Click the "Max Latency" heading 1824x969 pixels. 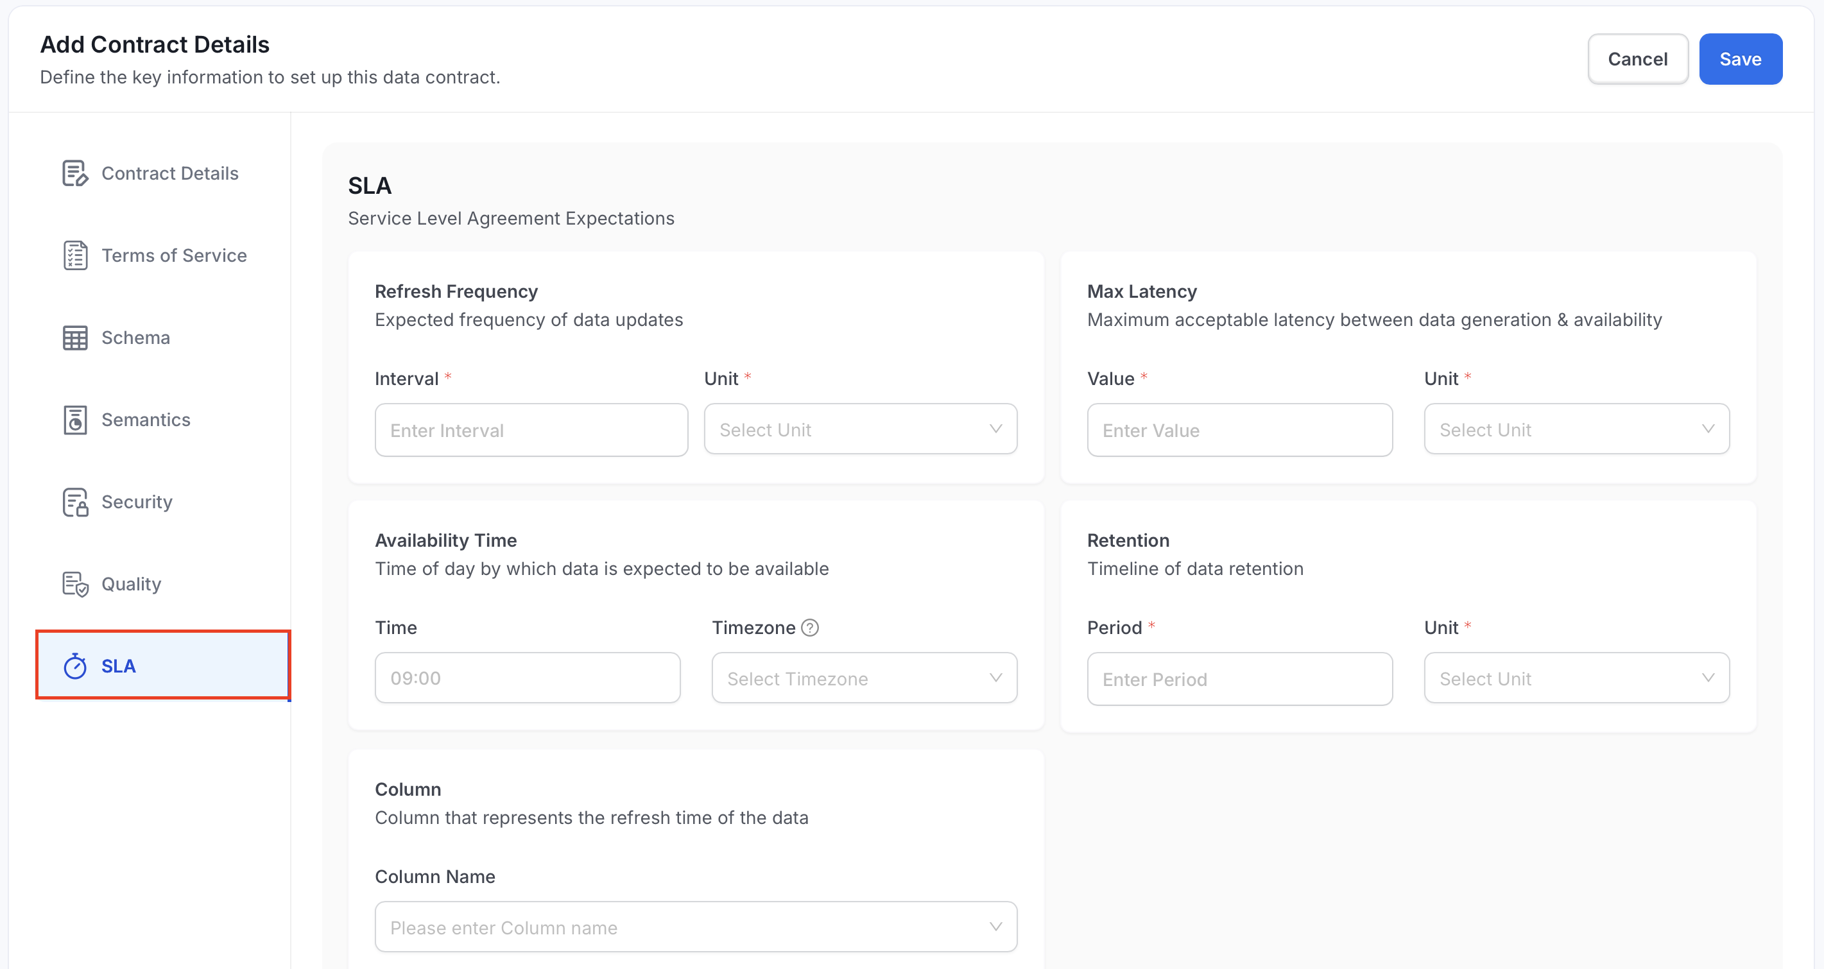1141,291
